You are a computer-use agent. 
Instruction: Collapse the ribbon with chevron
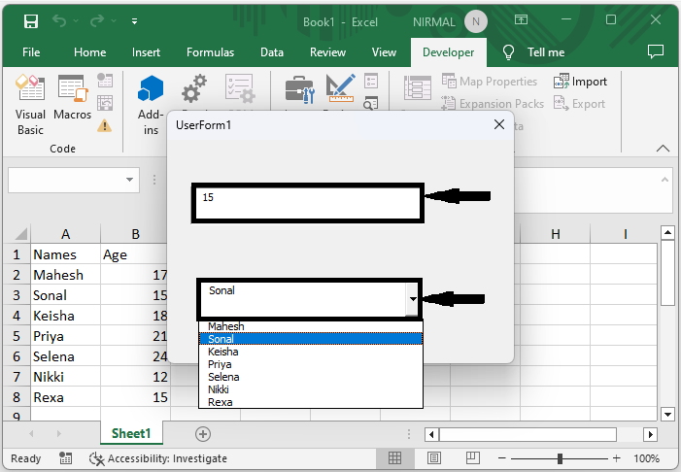(663, 148)
